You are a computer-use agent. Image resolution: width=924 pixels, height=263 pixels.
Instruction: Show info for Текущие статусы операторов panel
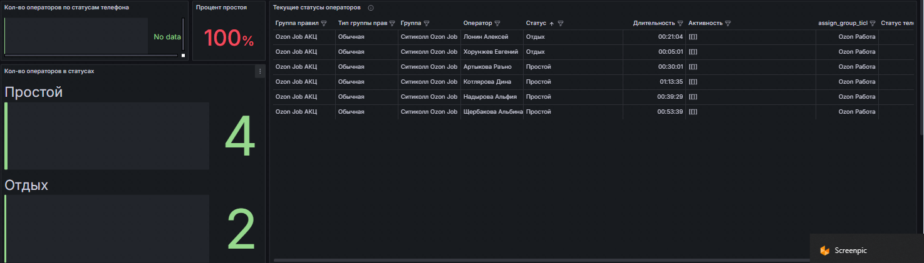click(371, 8)
